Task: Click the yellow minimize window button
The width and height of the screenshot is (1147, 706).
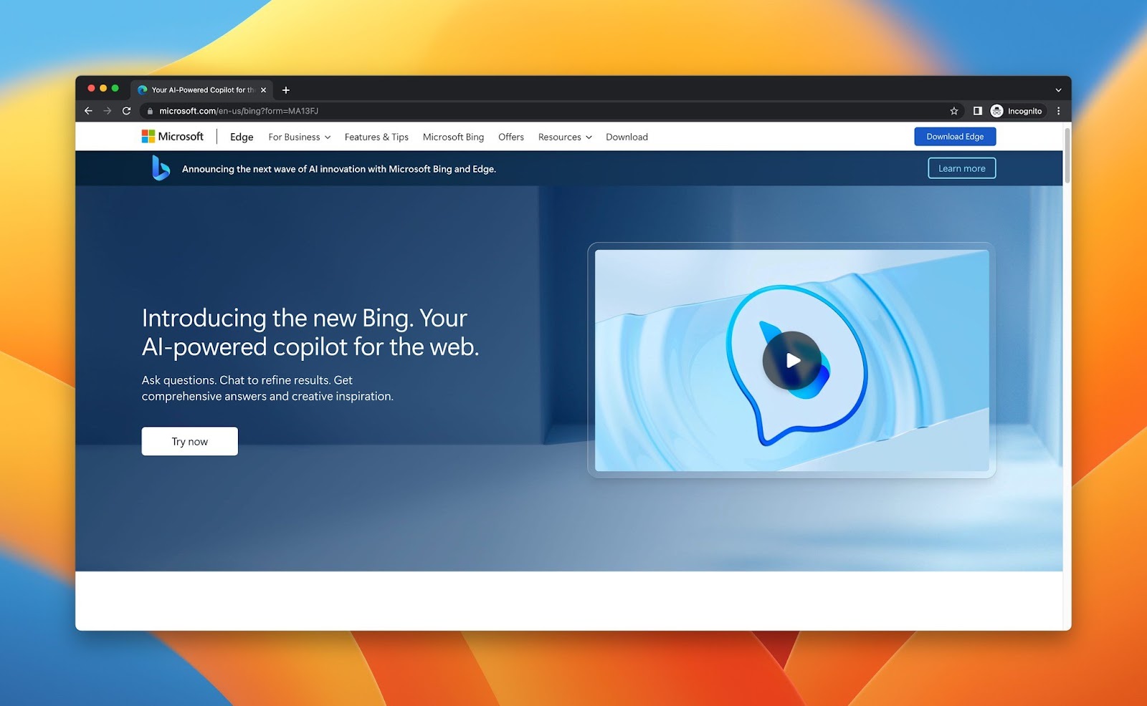Action: [x=103, y=88]
